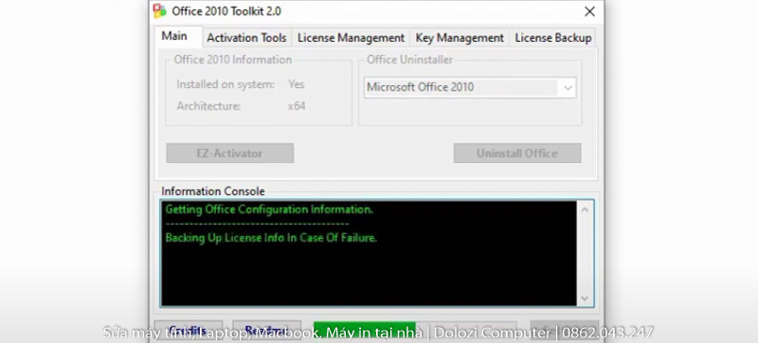
Task: Click the 'Office Uninstaller' group label
Action: tap(410, 60)
